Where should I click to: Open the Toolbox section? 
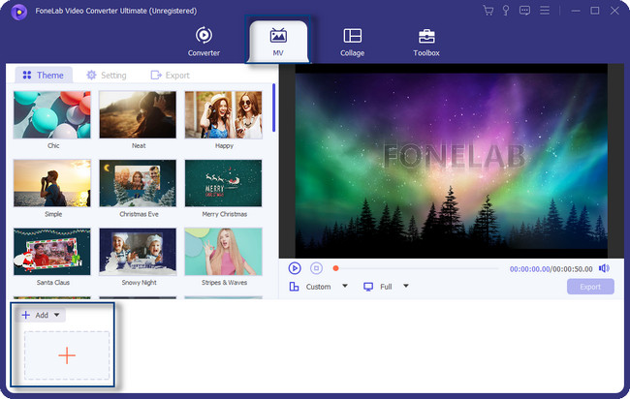(425, 42)
